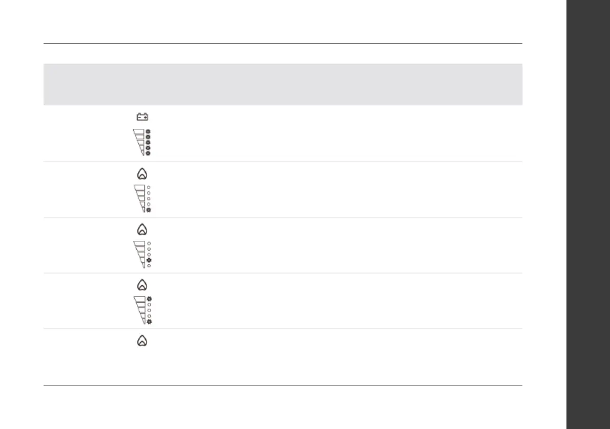Click the bottom lit LED in the third flame's indicator

(x=149, y=322)
